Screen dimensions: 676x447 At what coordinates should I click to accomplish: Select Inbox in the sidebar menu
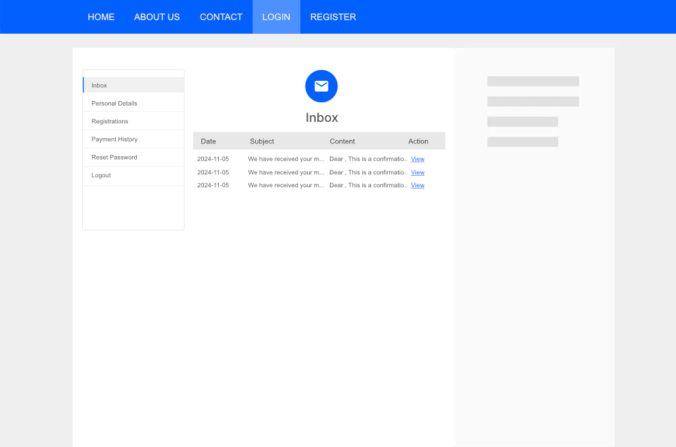pos(100,85)
